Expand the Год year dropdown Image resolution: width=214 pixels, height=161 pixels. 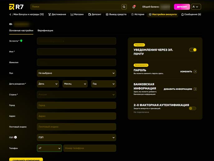[103, 84]
